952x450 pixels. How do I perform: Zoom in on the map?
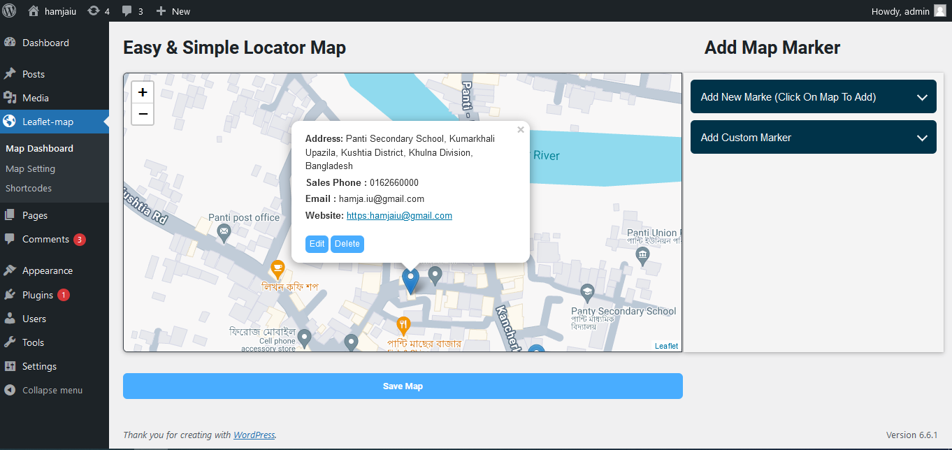[143, 92]
